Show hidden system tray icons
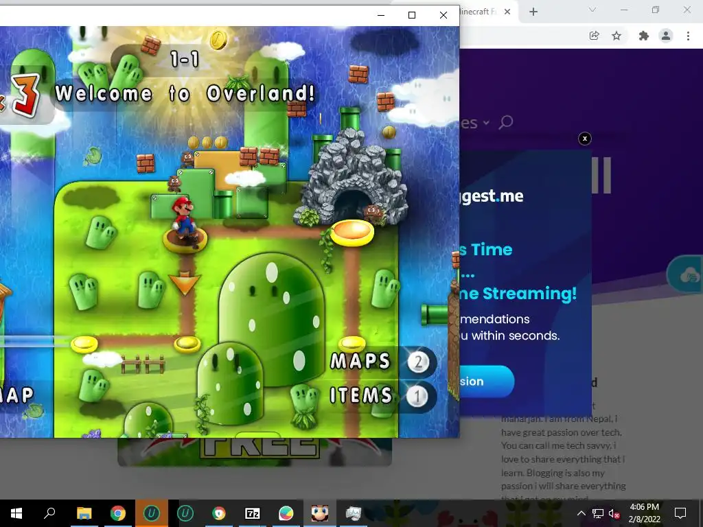The image size is (703, 527). (x=581, y=513)
